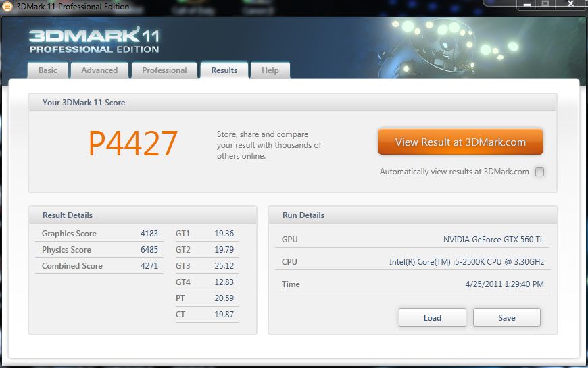588x368 pixels.
Task: Select the Results tab
Action: [224, 70]
